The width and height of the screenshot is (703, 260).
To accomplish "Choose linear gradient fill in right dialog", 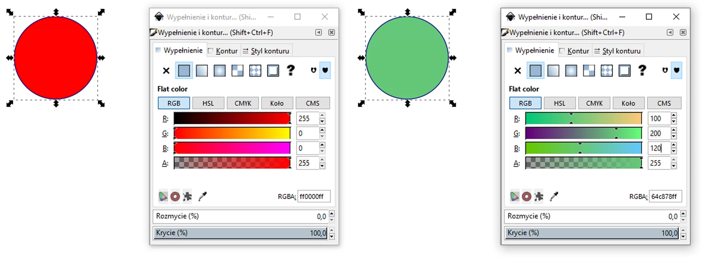I will 553,71.
